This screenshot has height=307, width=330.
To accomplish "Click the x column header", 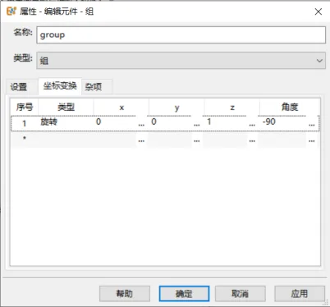I will point(121,108).
